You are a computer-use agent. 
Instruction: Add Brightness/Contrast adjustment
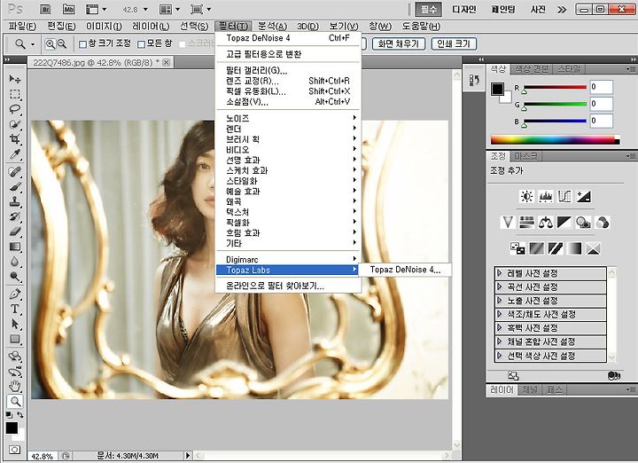(x=527, y=197)
